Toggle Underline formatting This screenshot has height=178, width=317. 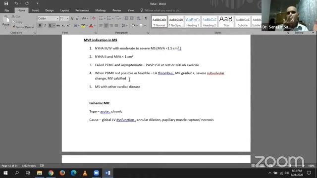point(50,26)
